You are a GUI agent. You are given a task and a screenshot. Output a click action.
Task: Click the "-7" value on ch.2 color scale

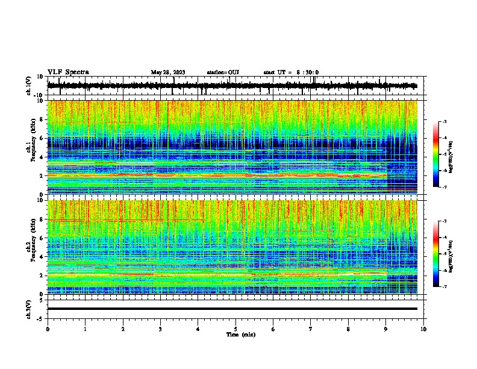point(444,286)
